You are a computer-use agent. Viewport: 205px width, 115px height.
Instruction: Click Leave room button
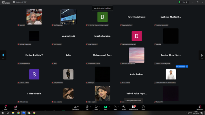200,107
